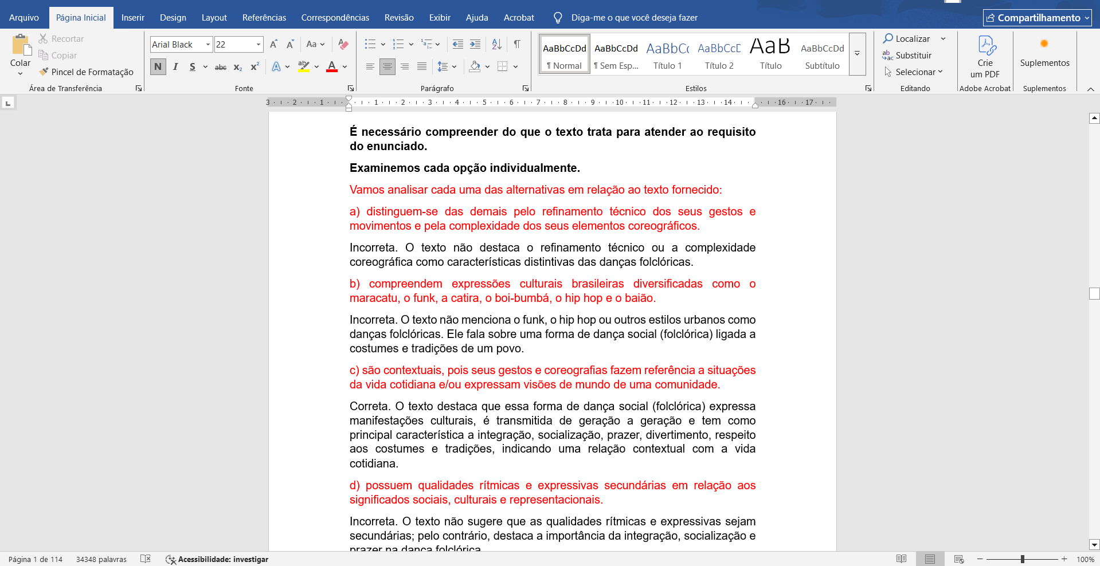Click the multilevel list icon
The image size is (1100, 566).
(426, 44)
